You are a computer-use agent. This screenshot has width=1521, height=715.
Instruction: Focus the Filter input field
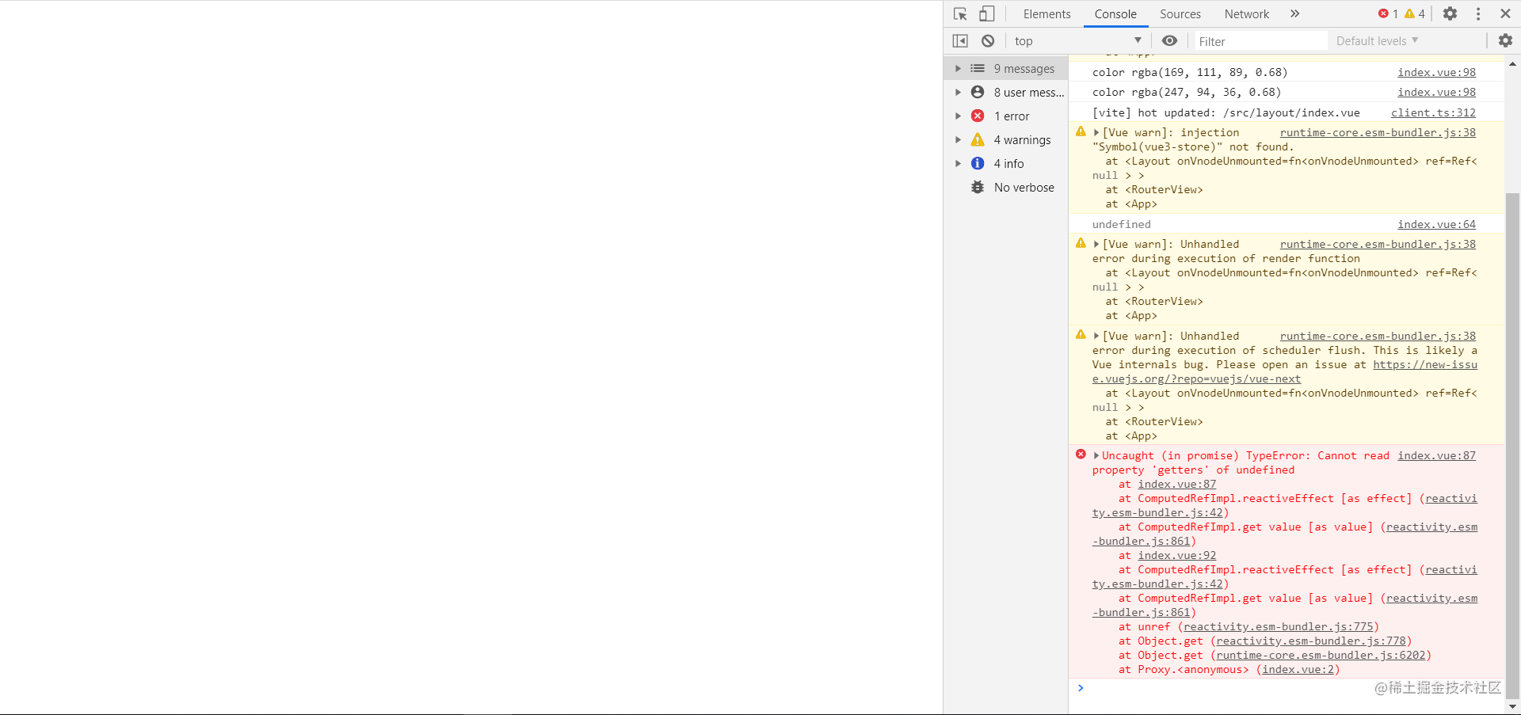1260,41
